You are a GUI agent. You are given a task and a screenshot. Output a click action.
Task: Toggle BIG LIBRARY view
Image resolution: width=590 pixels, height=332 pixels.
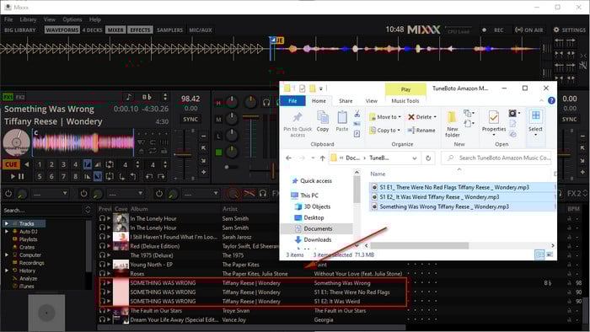click(20, 29)
